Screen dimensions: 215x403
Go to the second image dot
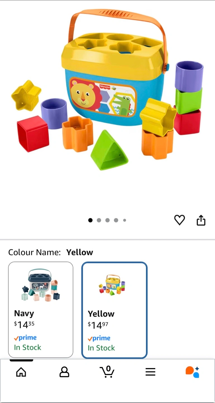[99, 220]
